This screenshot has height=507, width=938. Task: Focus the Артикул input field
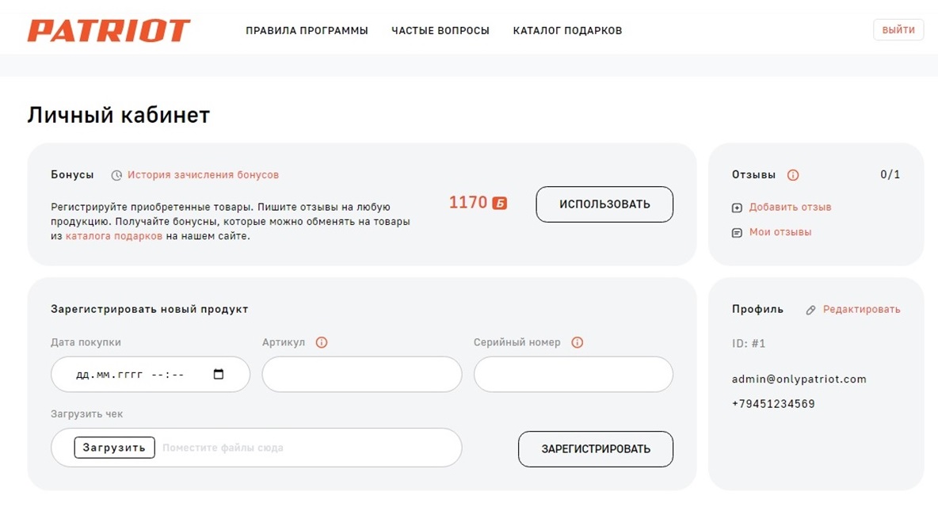click(361, 375)
